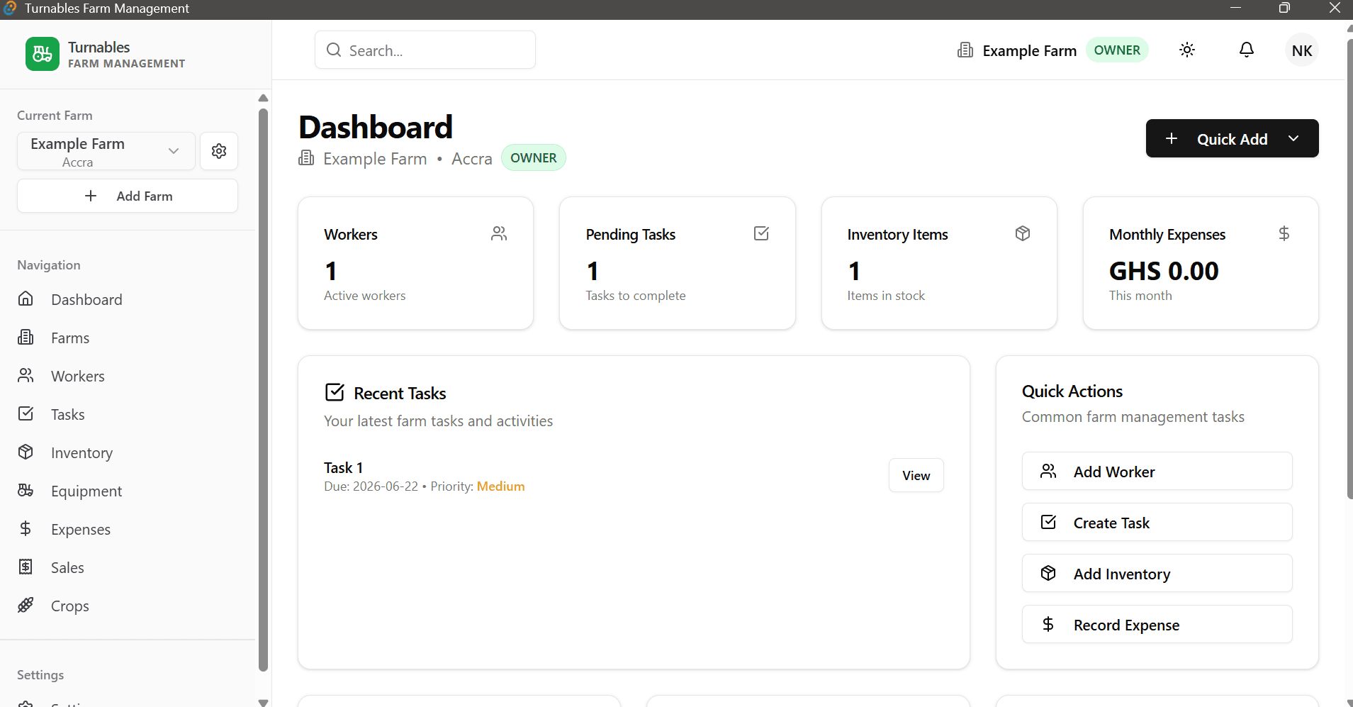1353x707 pixels.
Task: View Task 1 details
Action: click(x=916, y=475)
